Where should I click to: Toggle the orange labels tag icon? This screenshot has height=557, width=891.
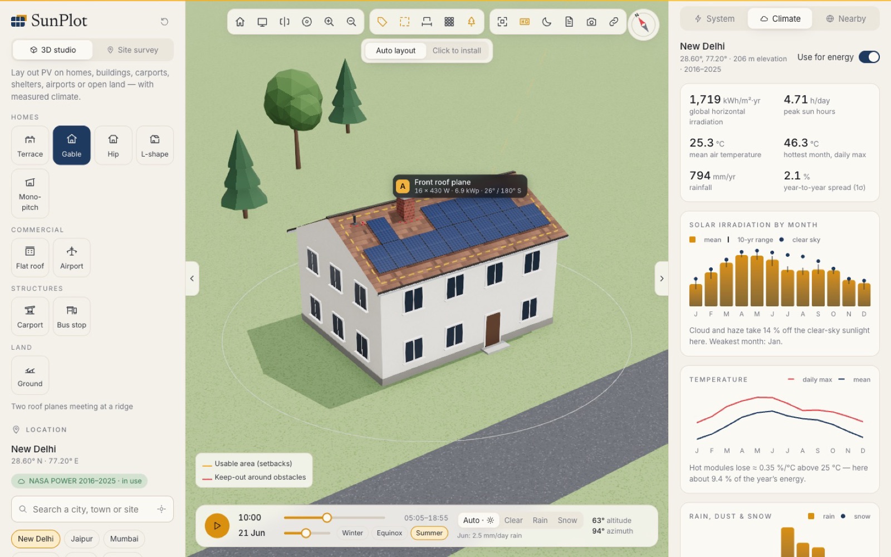(382, 22)
